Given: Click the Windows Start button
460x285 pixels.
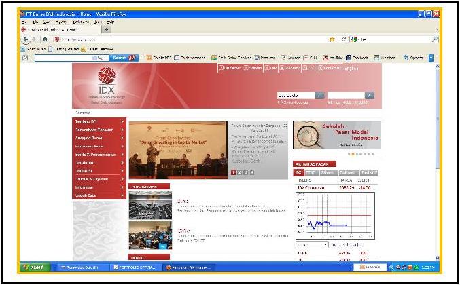Looking at the screenshot, I should coord(35,267).
